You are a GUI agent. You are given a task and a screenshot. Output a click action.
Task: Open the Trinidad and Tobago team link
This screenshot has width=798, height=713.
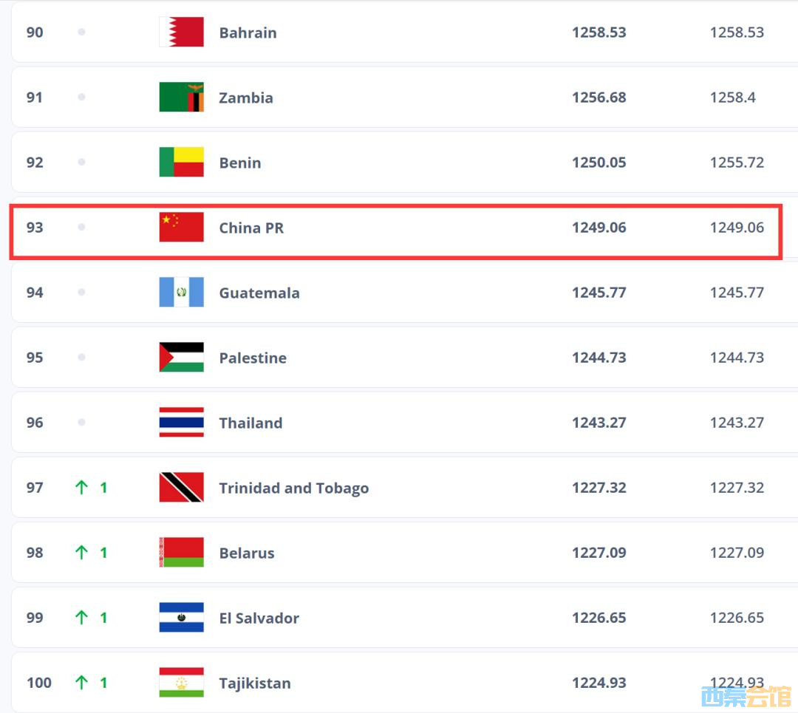tap(293, 488)
